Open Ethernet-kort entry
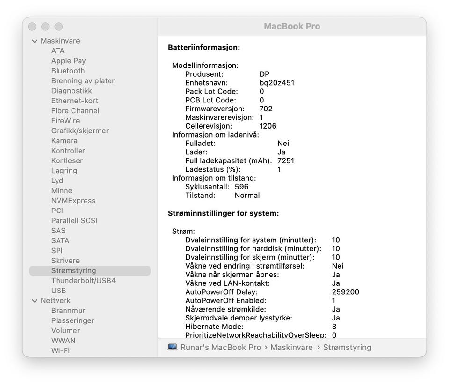The height and width of the screenshot is (385, 449). (75, 101)
